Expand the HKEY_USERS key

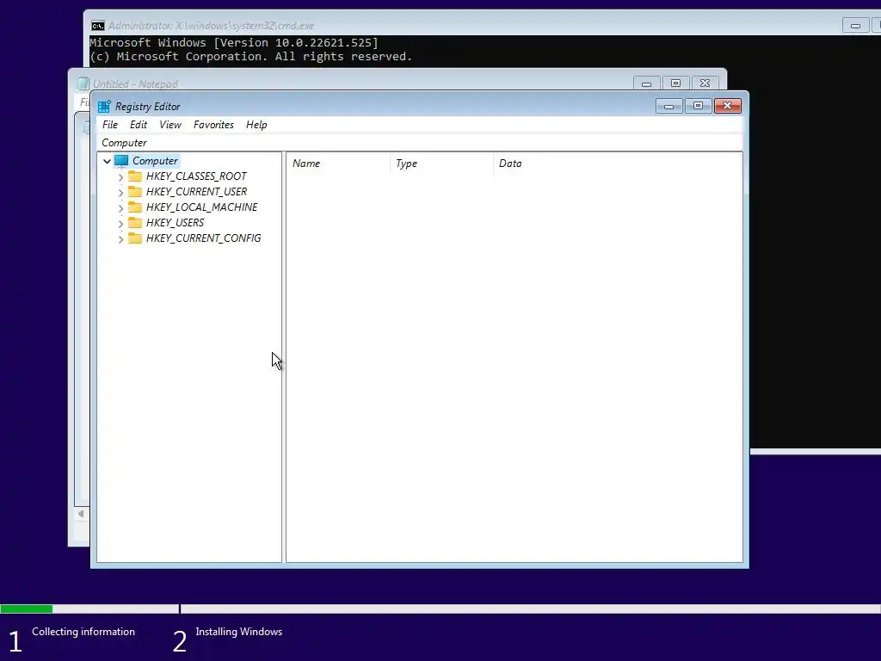tap(120, 223)
